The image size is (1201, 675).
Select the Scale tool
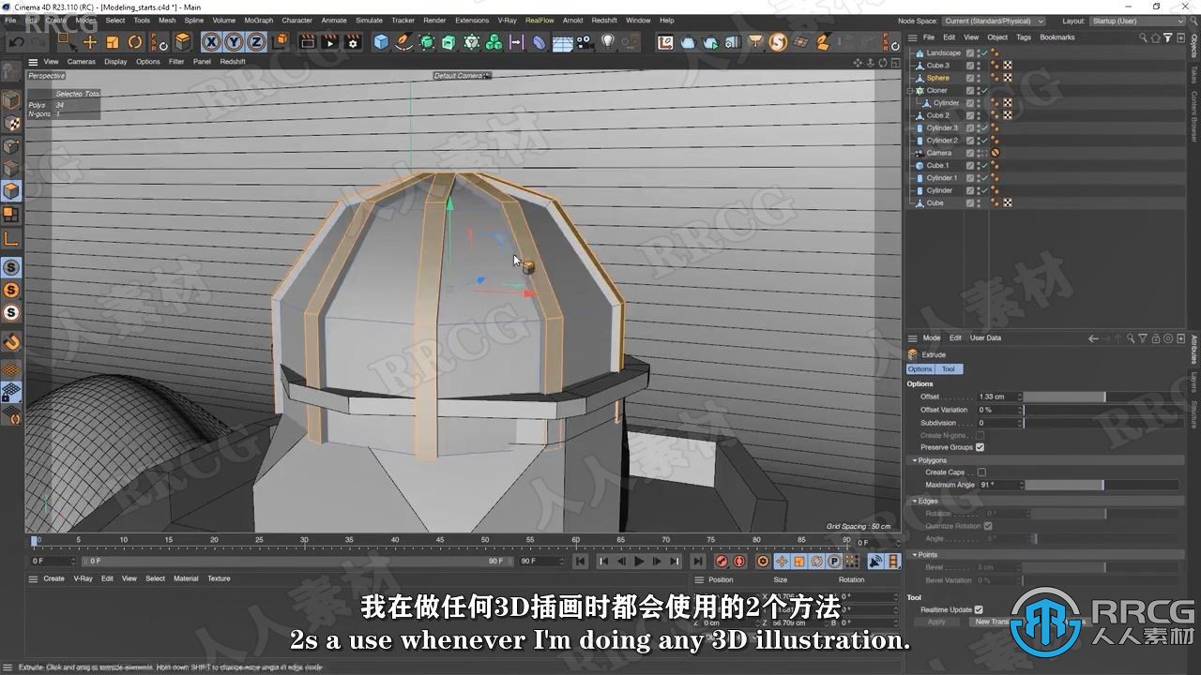[113, 42]
